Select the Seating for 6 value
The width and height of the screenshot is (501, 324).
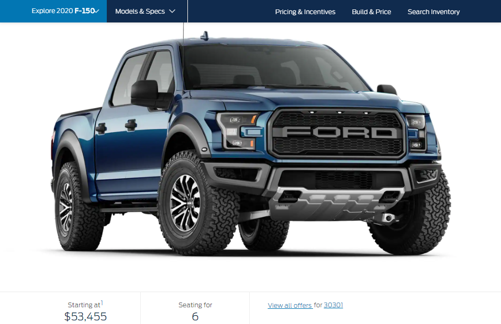click(x=195, y=316)
